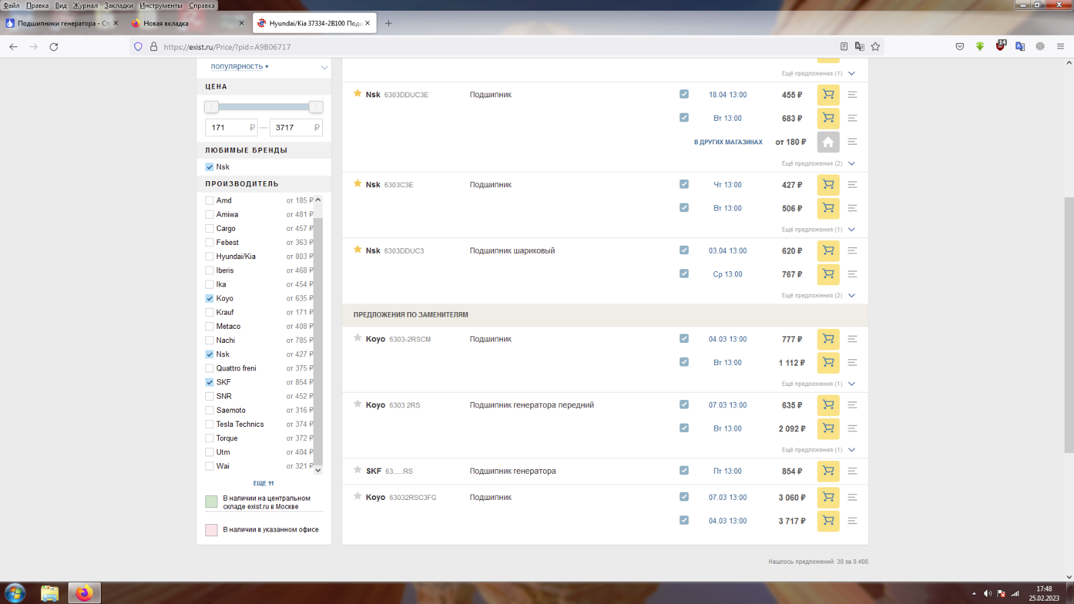Show 11 more manufacturers (ЕЩЕ 11)

pyautogui.click(x=263, y=483)
